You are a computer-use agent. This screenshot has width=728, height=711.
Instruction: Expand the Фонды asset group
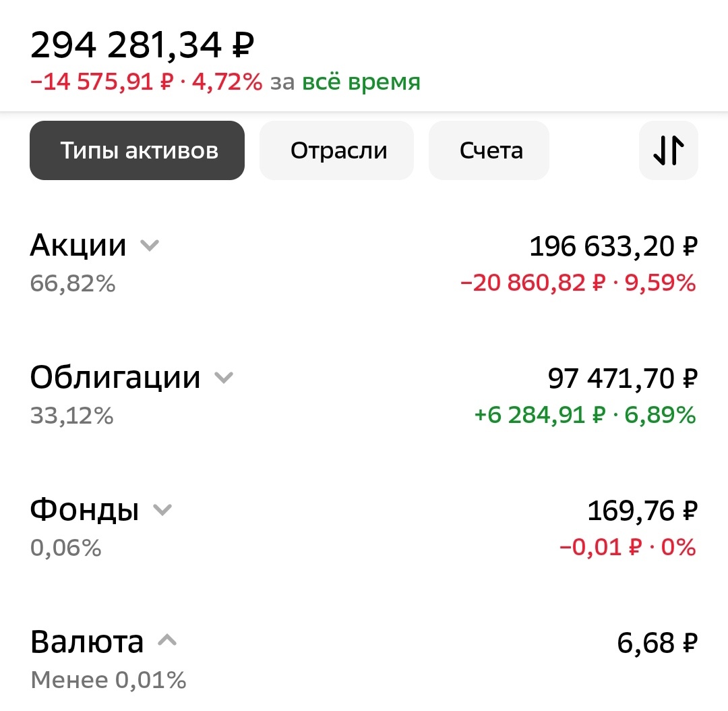[x=162, y=511]
